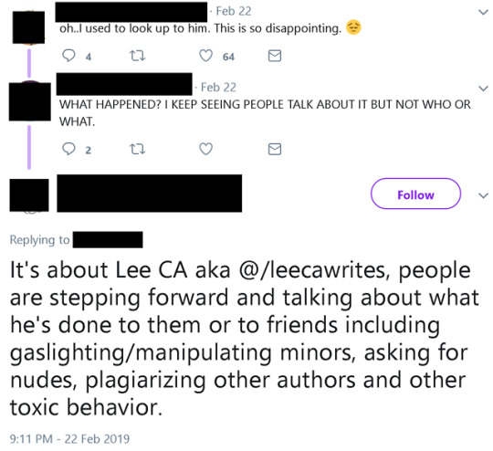The height and width of the screenshot is (451, 493).
Task: Expand options chevron on 'WHAT HAPPENED?' tweet
Action: pyautogui.click(x=483, y=89)
